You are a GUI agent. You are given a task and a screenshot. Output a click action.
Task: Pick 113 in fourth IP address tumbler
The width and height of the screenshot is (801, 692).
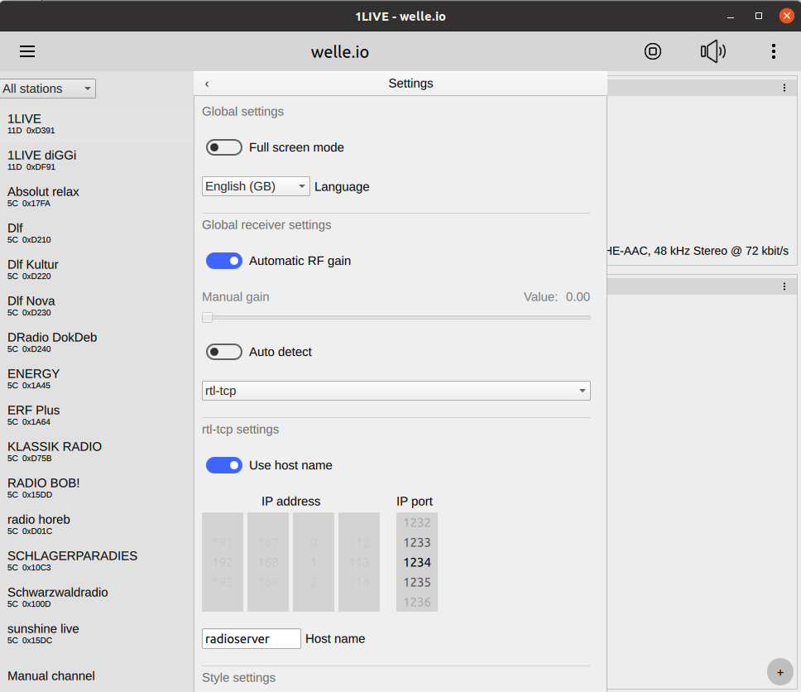358,562
